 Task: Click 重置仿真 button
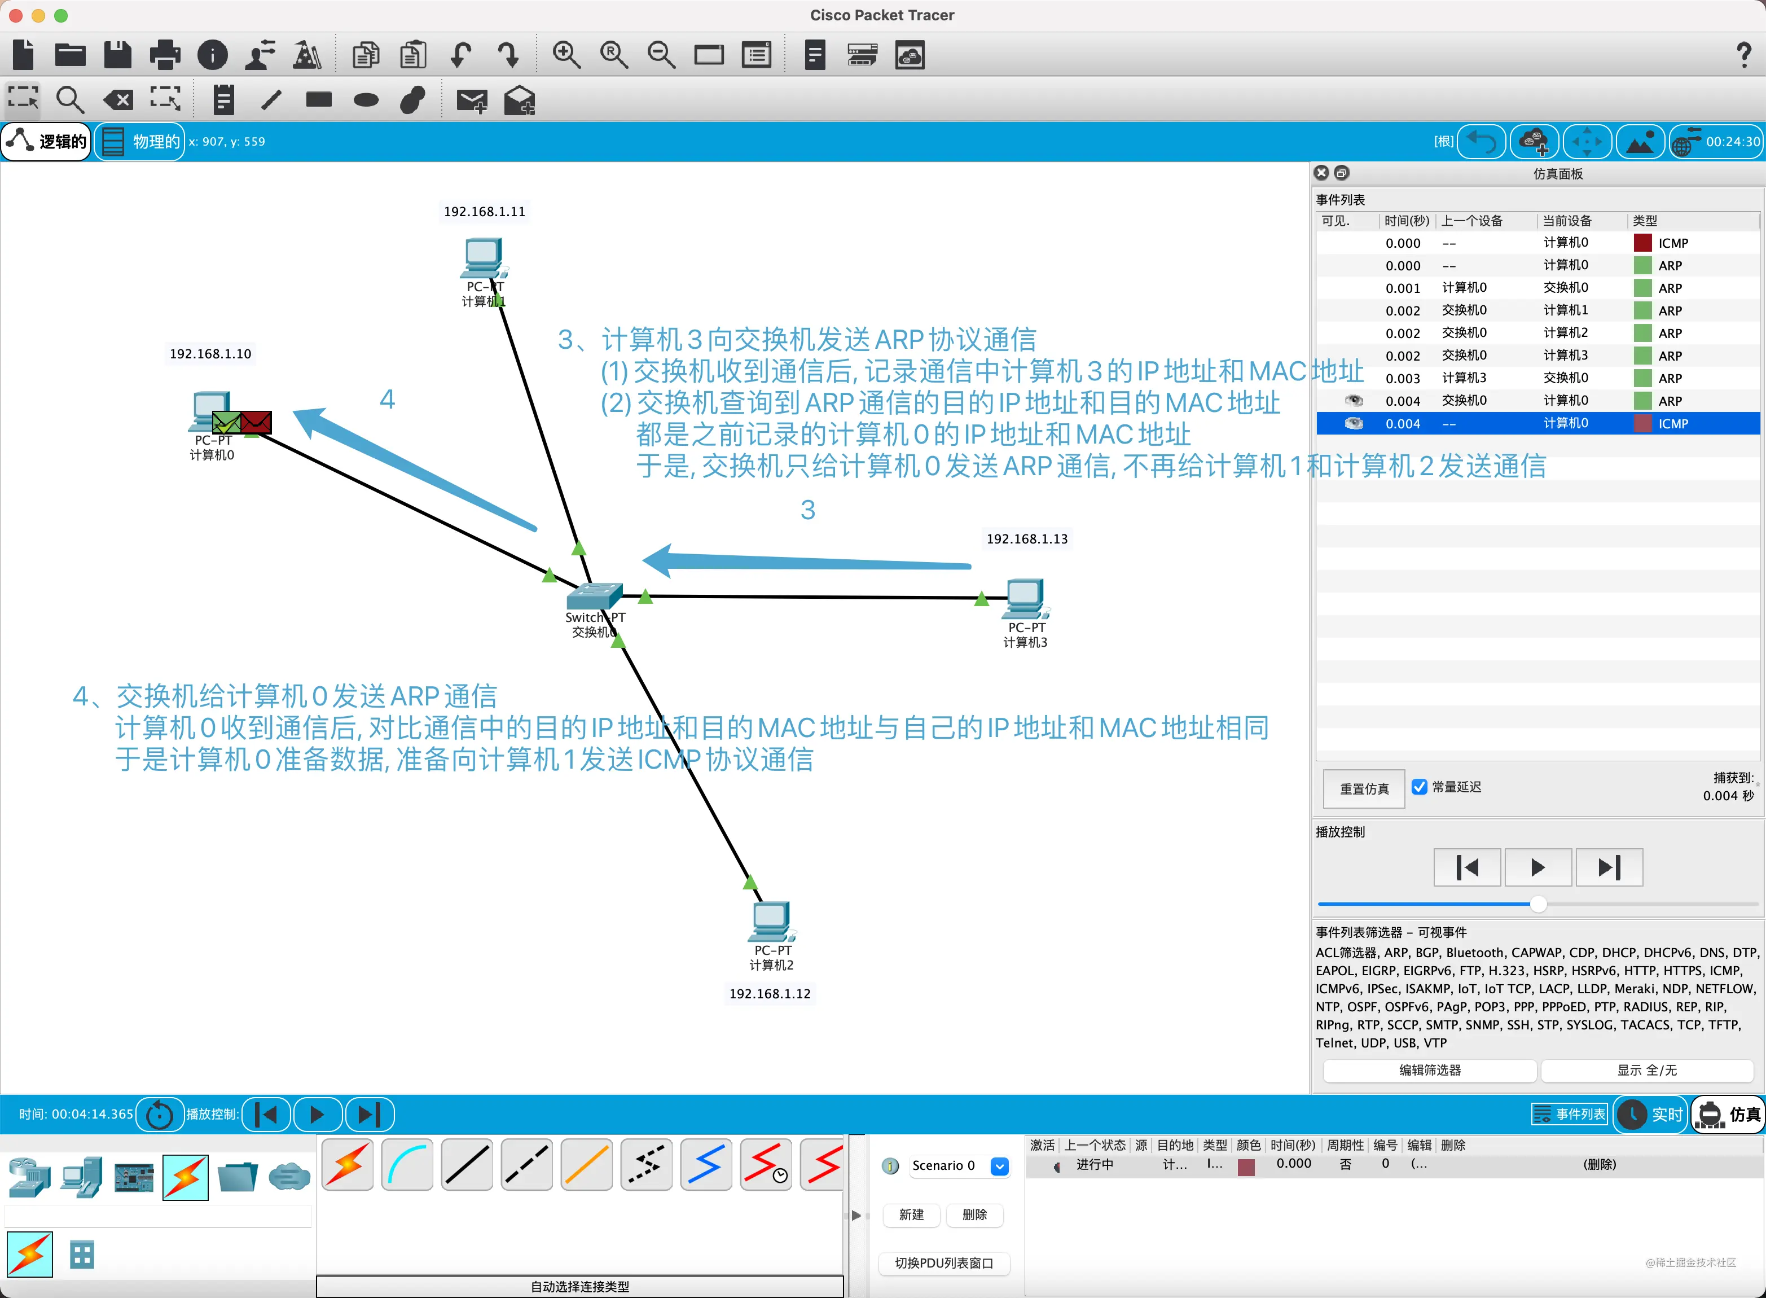pyautogui.click(x=1365, y=788)
